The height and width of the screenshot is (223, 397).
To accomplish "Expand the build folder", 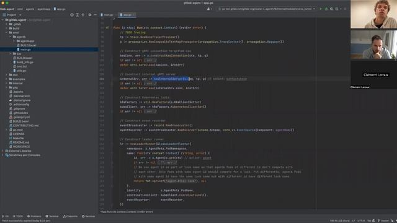I will pyautogui.click(x=7, y=28).
